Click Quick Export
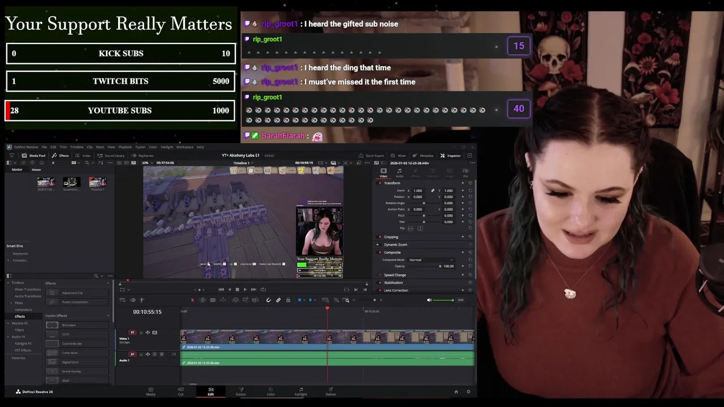This screenshot has width=724, height=407. pos(371,156)
